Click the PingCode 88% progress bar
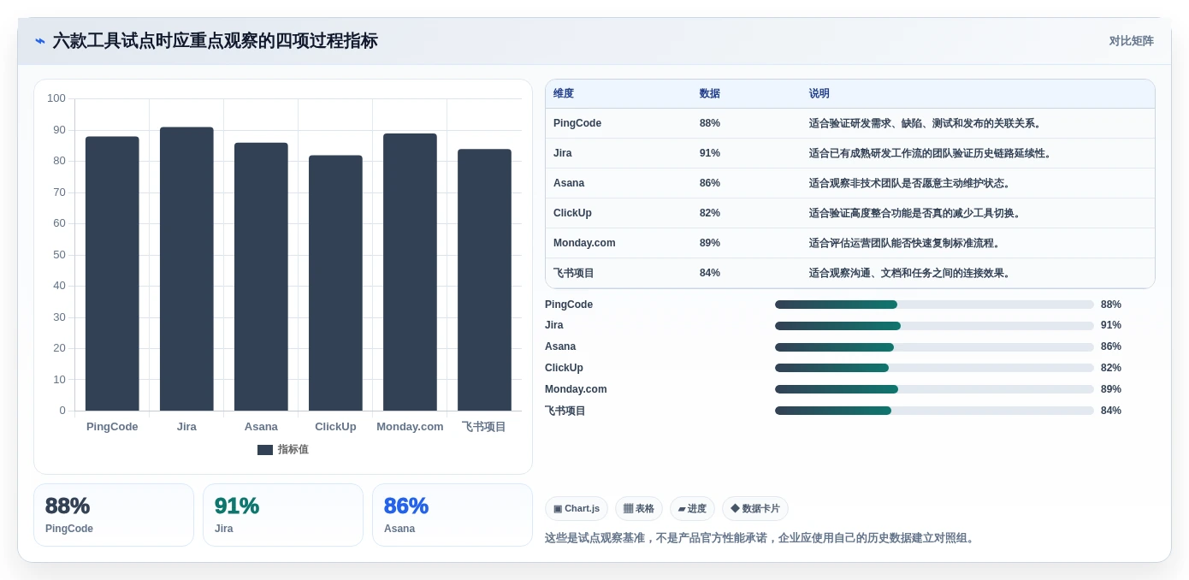Screen dimensions: 1189x580 tap(934, 305)
